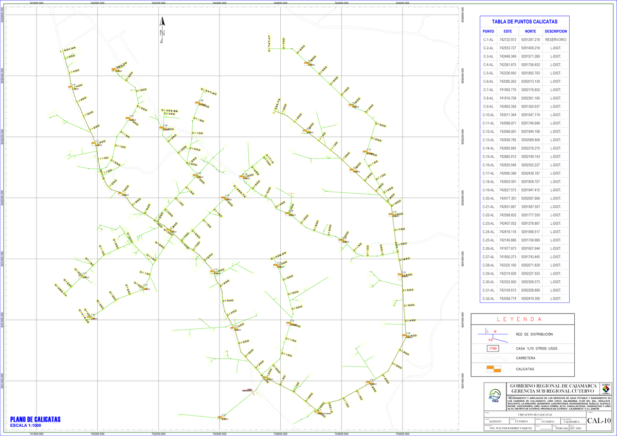Click the northing value 9291859.707
Image resolution: width=617 pixels, height=436 pixels.
(x=531, y=181)
